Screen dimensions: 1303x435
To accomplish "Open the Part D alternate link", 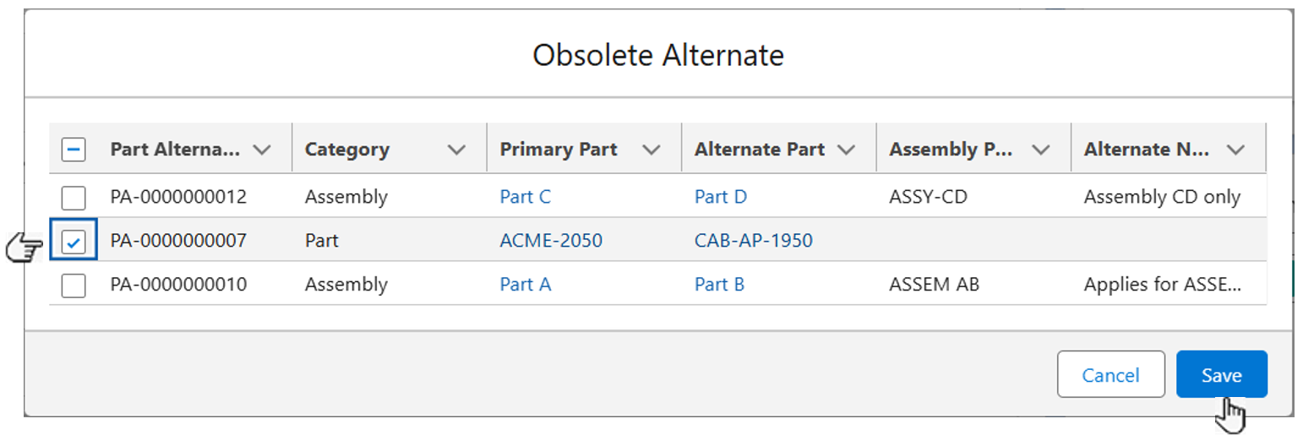I will pyautogui.click(x=721, y=198).
